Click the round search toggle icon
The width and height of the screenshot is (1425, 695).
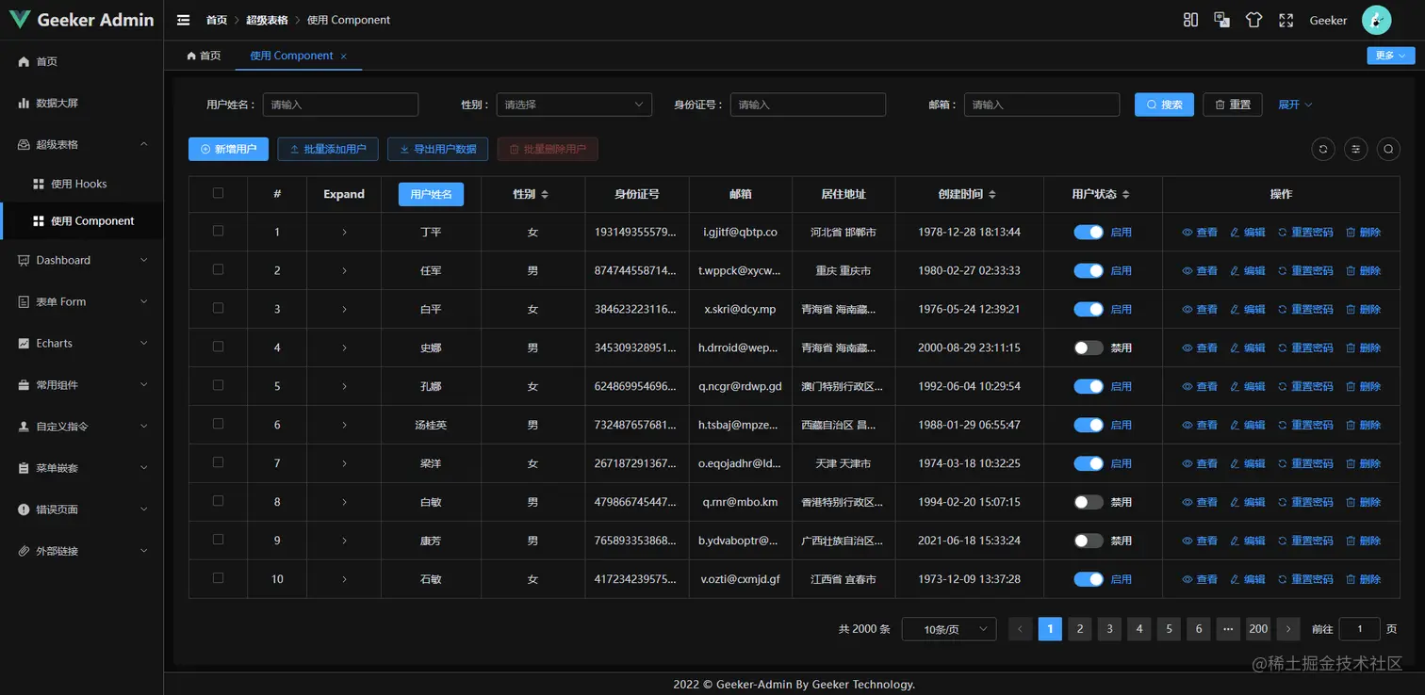[1388, 149]
